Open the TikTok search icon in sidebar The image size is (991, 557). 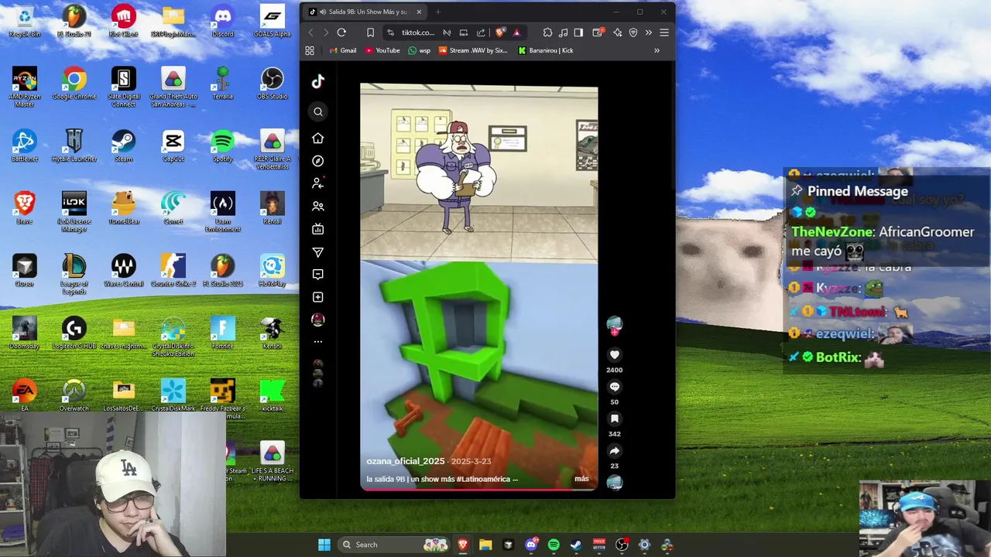point(318,111)
